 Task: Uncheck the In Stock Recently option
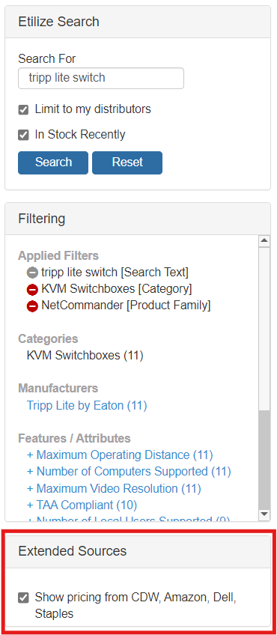[x=23, y=135]
